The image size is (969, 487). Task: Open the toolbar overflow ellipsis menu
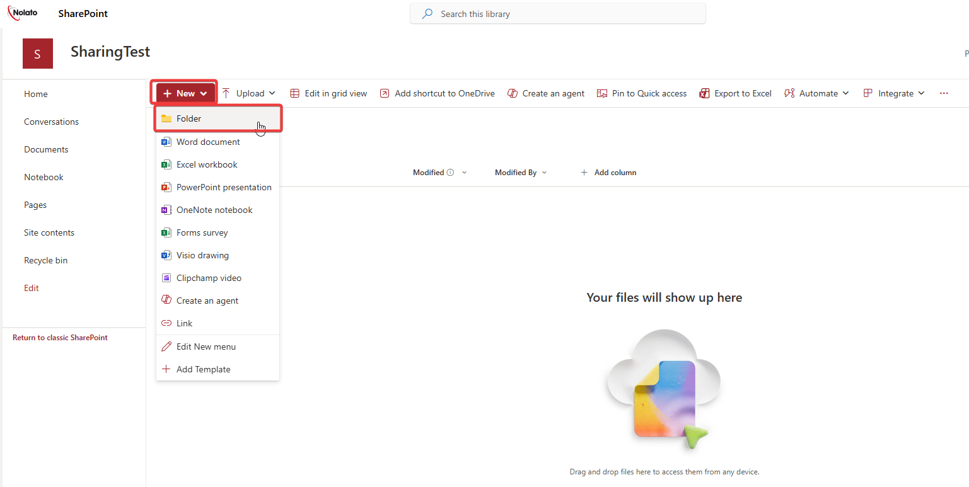(944, 93)
